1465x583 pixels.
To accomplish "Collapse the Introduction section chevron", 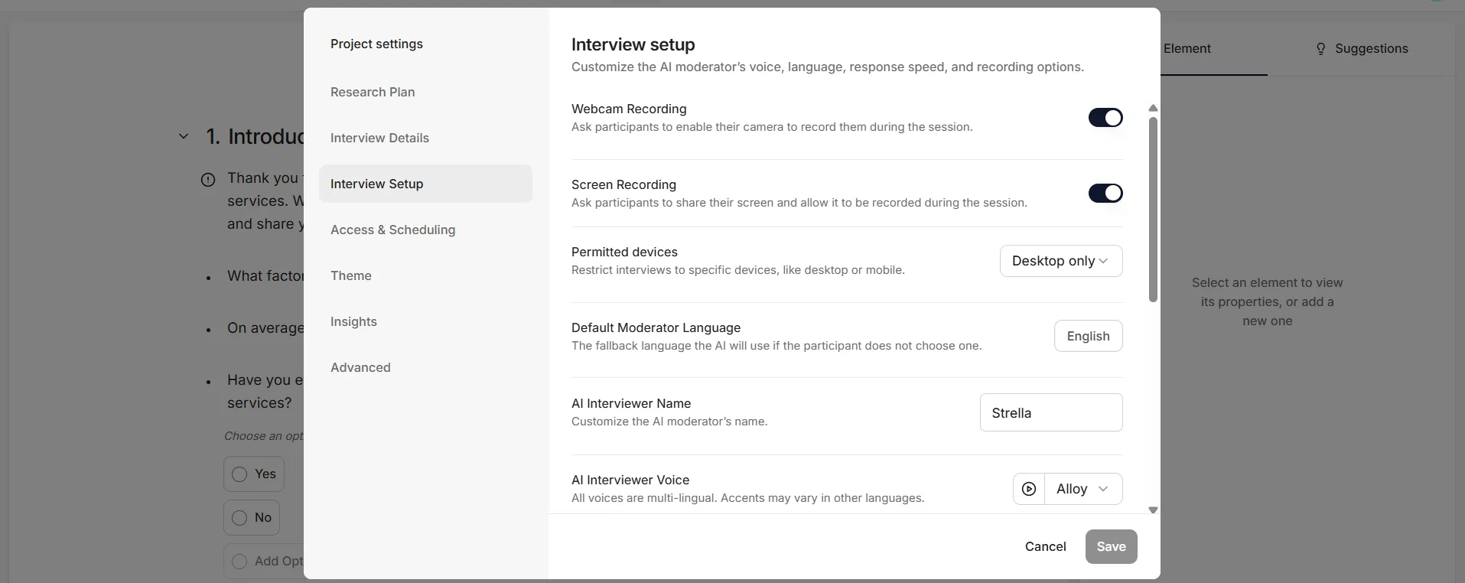I will point(184,136).
